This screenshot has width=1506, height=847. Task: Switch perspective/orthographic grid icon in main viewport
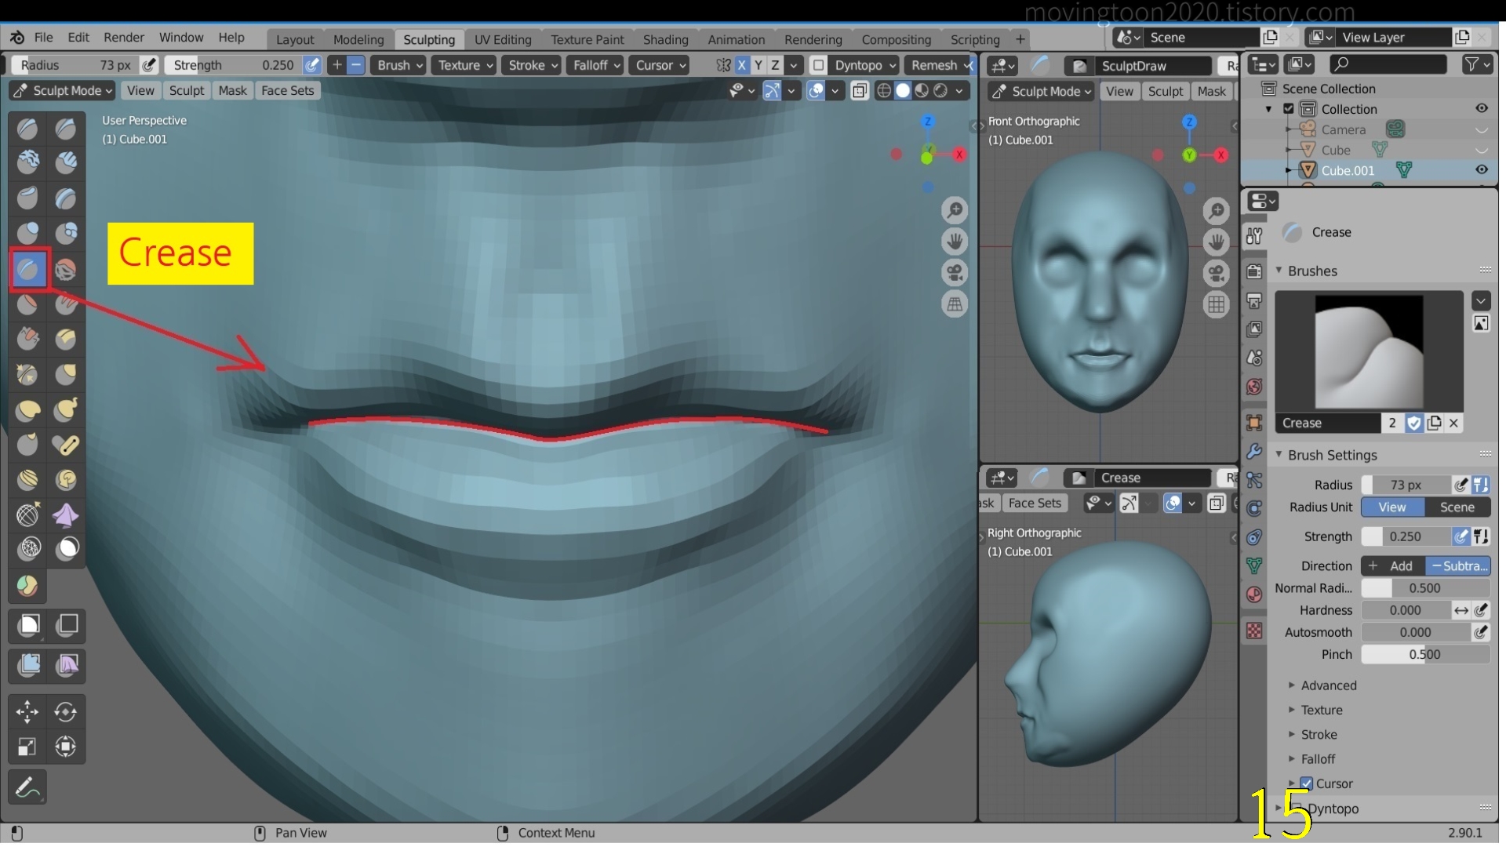point(955,304)
